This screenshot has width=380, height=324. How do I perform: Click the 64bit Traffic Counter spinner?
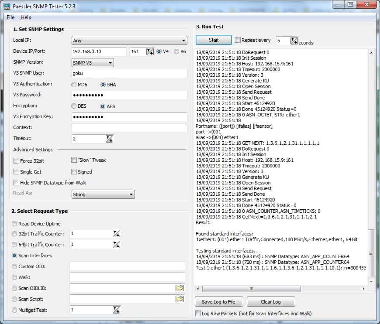click(x=116, y=244)
